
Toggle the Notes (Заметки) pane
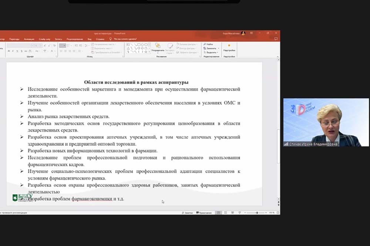click(x=187, y=213)
